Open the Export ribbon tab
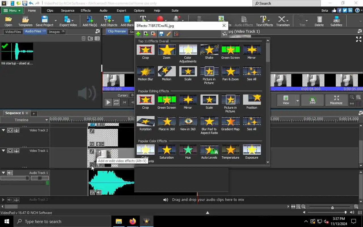This screenshot has height=227, width=363. tap(121, 10)
